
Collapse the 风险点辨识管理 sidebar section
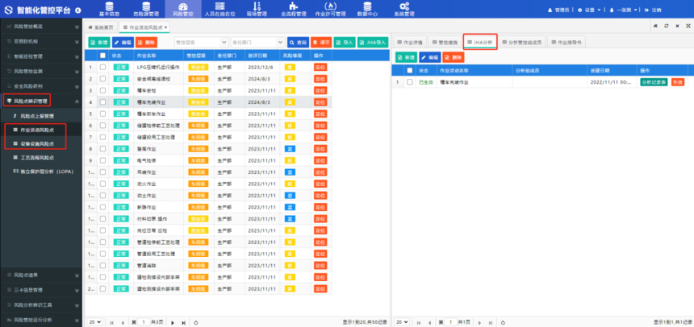click(x=75, y=101)
